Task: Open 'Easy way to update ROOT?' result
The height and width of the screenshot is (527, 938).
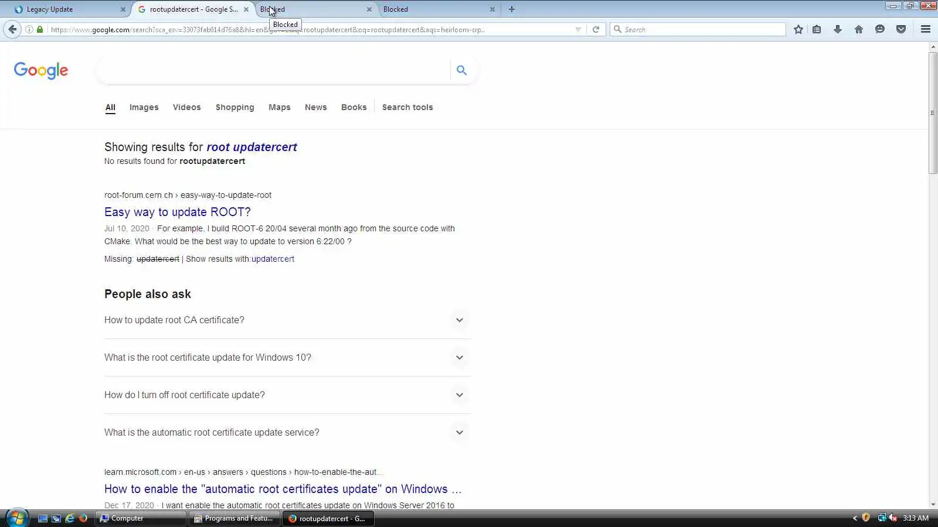Action: coord(178,212)
